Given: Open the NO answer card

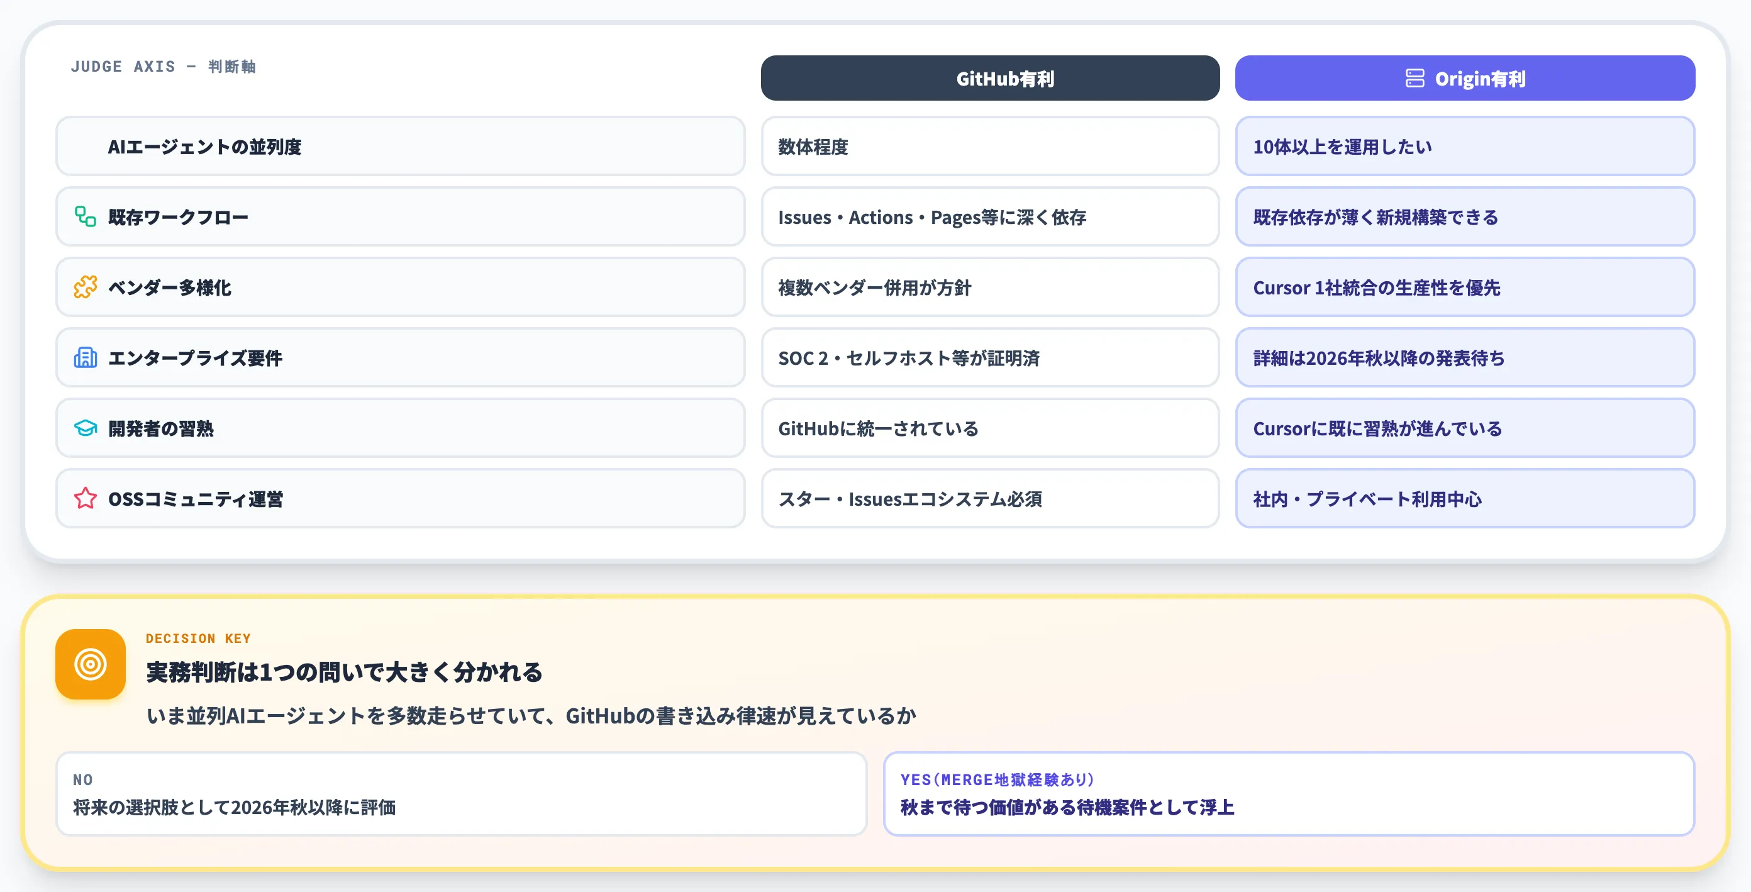Looking at the screenshot, I should 462,793.
